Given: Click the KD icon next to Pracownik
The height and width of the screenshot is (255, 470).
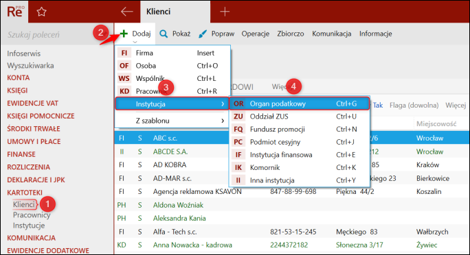Looking at the screenshot, I should coord(124,91).
